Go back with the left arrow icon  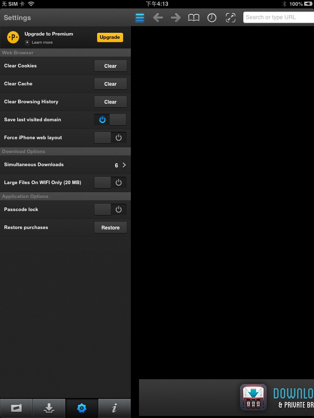click(x=158, y=18)
